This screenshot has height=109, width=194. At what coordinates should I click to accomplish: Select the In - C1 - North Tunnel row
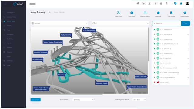pyautogui.click(x=171, y=73)
